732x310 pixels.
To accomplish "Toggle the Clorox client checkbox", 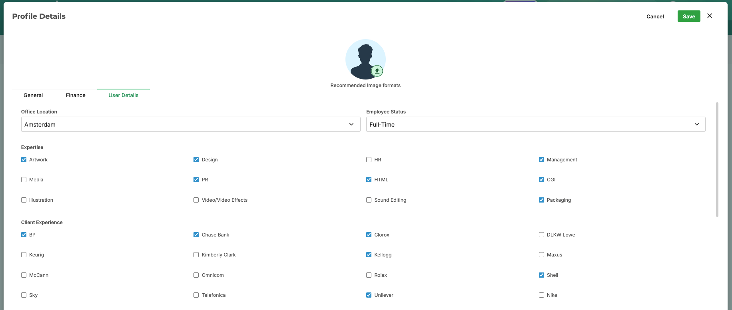I will point(369,235).
